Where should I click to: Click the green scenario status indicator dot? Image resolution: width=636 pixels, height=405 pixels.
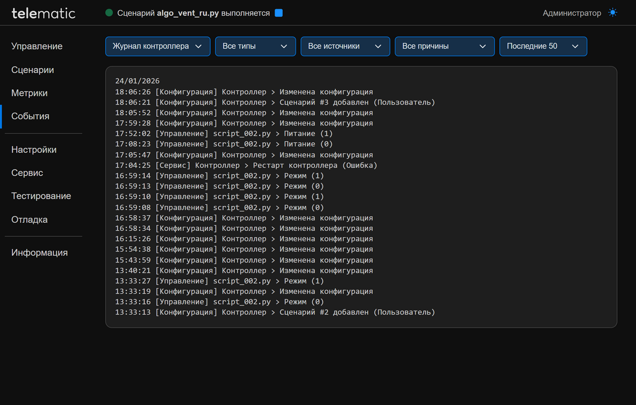(x=109, y=13)
